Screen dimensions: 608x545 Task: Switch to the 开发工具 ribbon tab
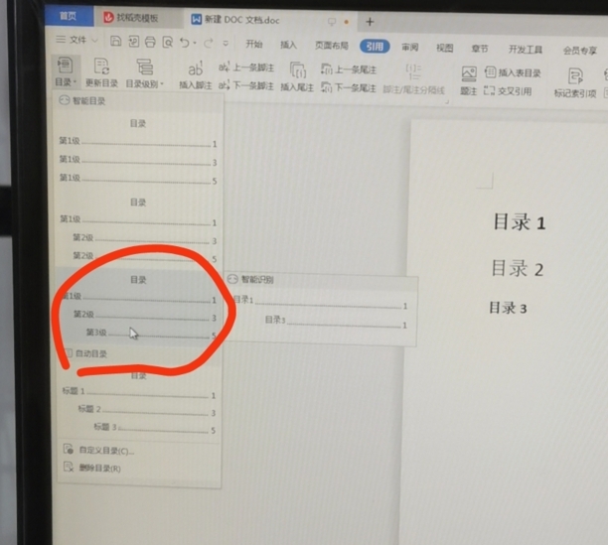click(x=526, y=50)
